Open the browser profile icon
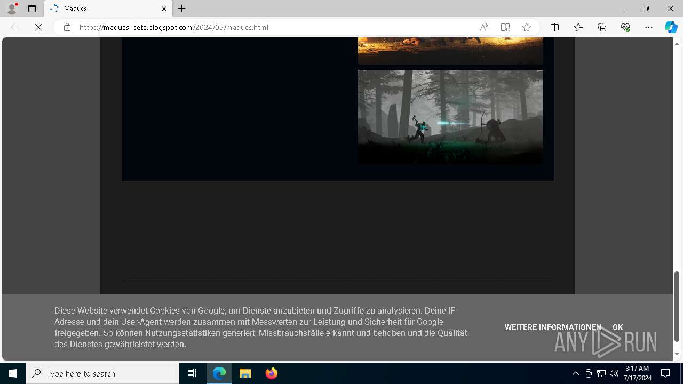Screen dimensions: 683x384 (x=12, y=9)
